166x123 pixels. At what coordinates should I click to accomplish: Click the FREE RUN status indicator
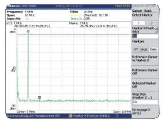[122, 6]
